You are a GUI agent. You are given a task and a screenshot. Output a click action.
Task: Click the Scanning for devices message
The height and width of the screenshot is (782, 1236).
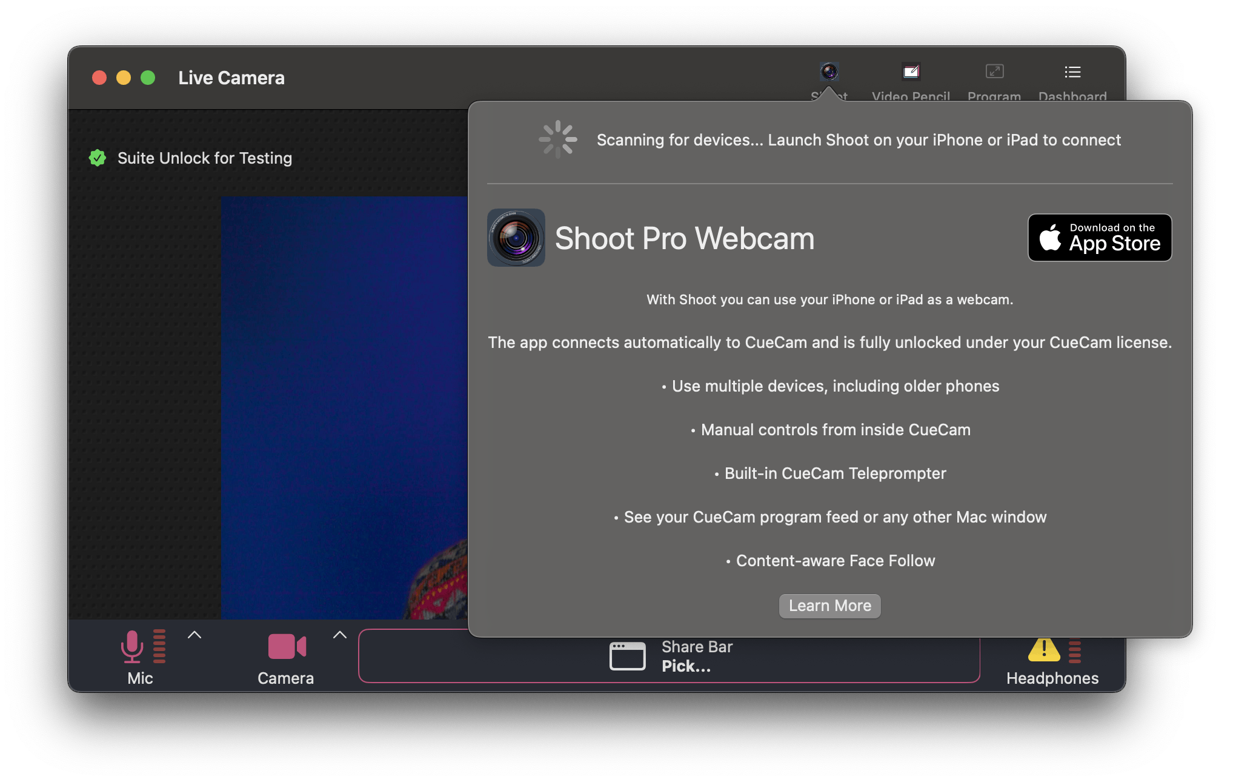click(859, 140)
